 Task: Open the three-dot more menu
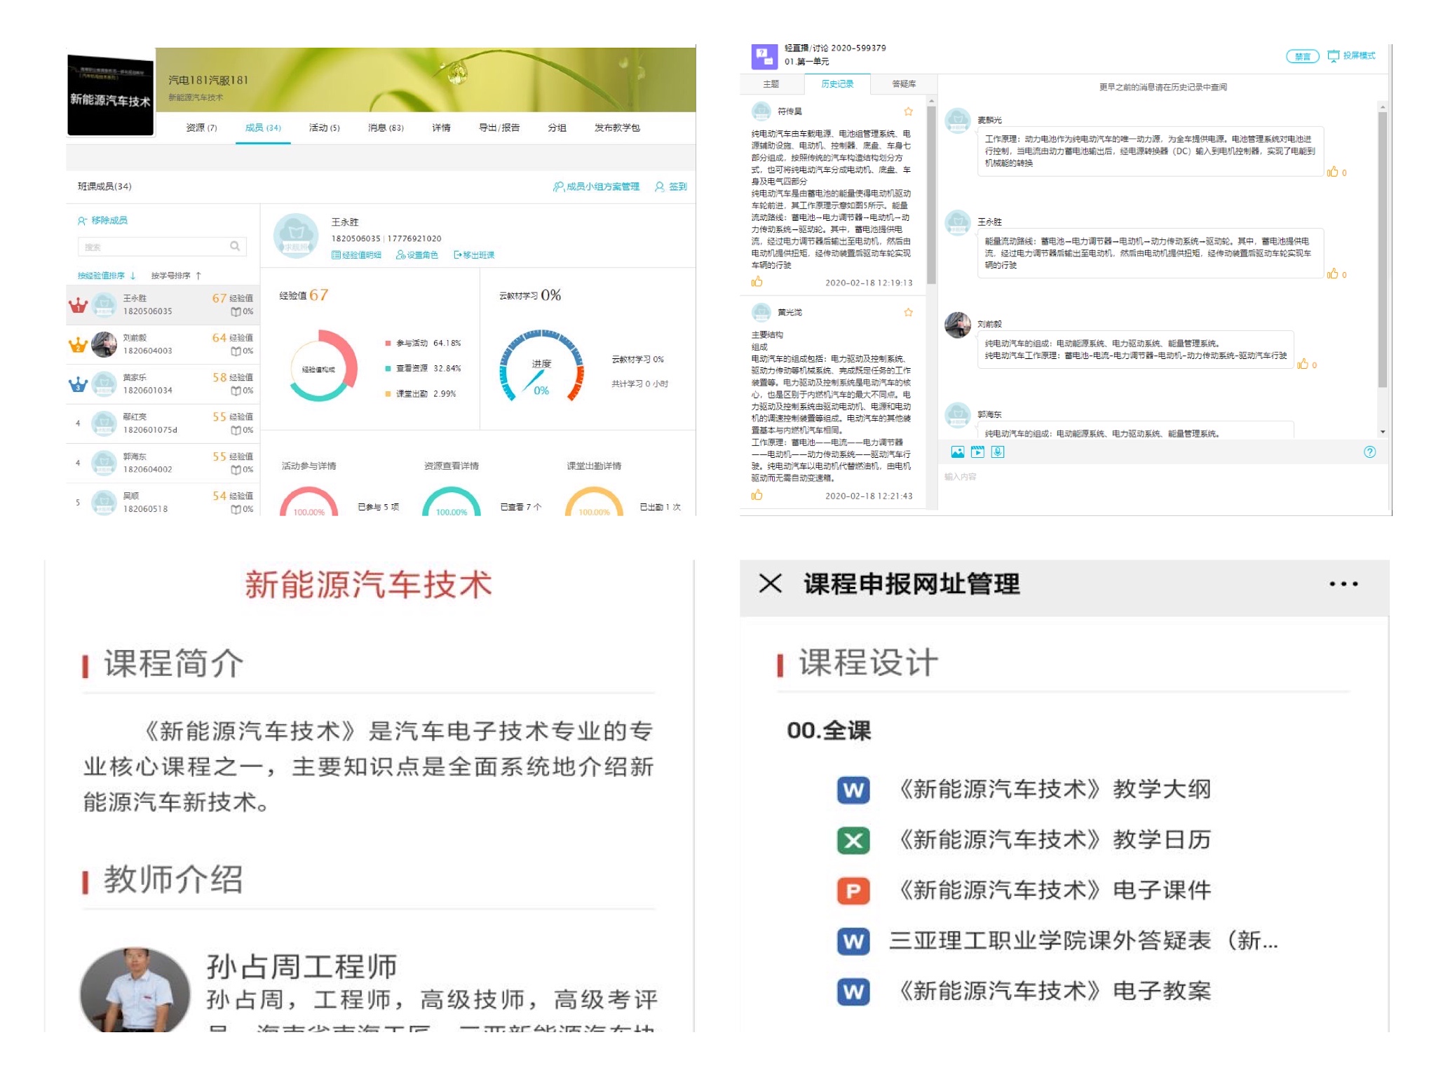tap(1343, 583)
